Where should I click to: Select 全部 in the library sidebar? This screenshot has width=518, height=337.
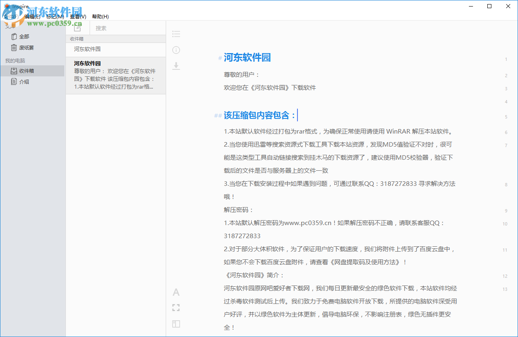tap(24, 37)
